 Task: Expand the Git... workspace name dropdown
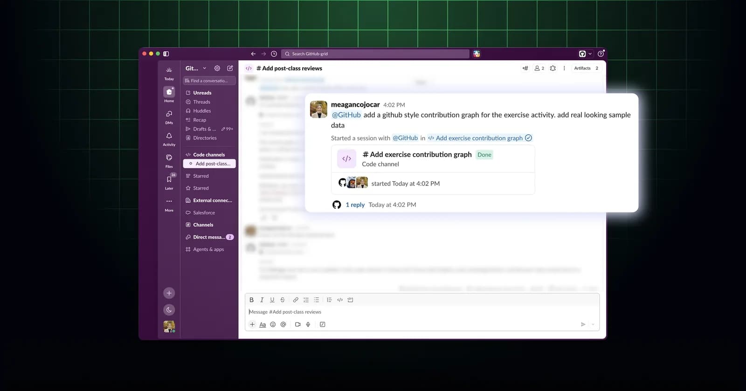point(196,68)
